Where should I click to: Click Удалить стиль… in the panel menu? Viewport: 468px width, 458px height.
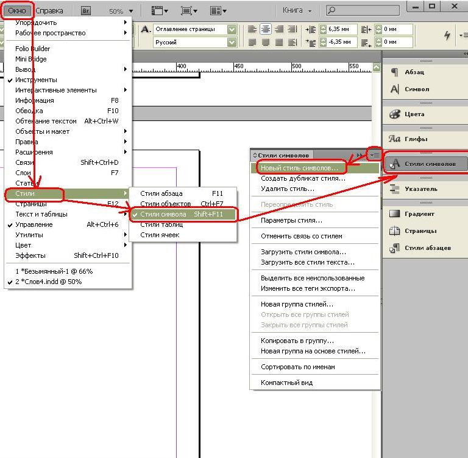coord(315,189)
